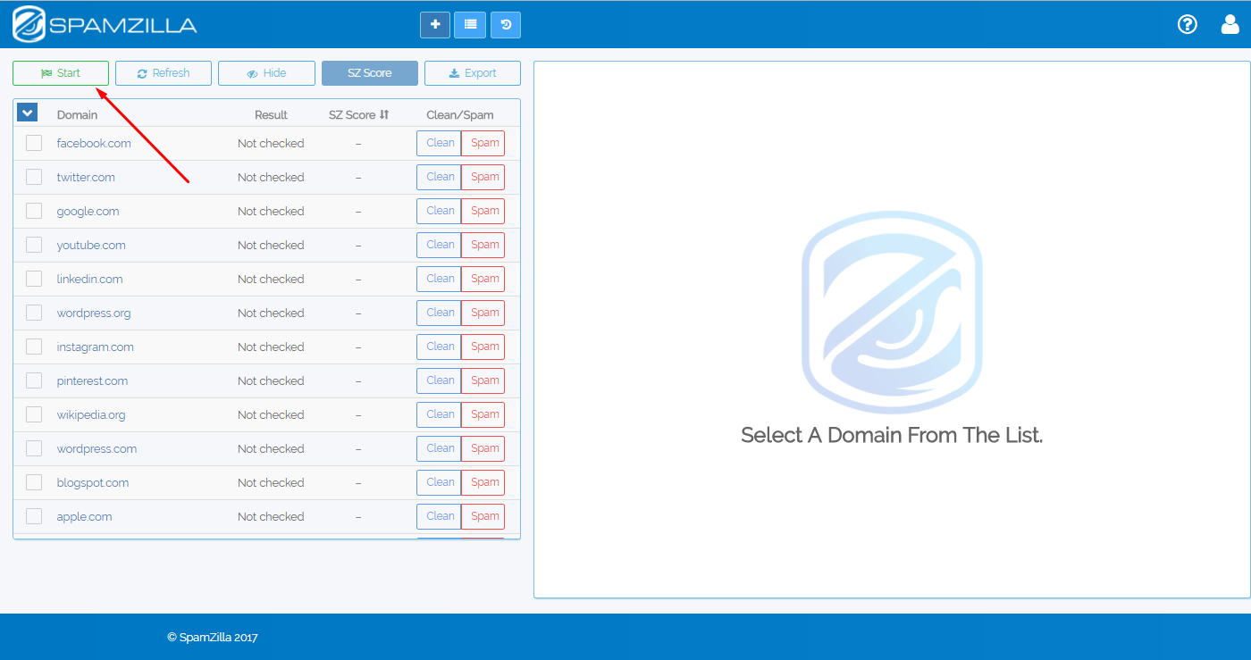Viewport: 1251px width, 660px height.
Task: Tick the checkbox for blogspot.com
Action: (34, 482)
